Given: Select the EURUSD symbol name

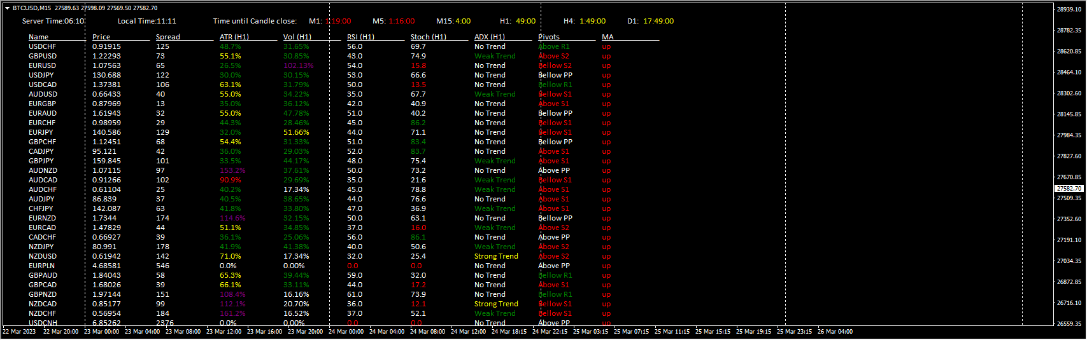Looking at the screenshot, I should (x=42, y=65).
